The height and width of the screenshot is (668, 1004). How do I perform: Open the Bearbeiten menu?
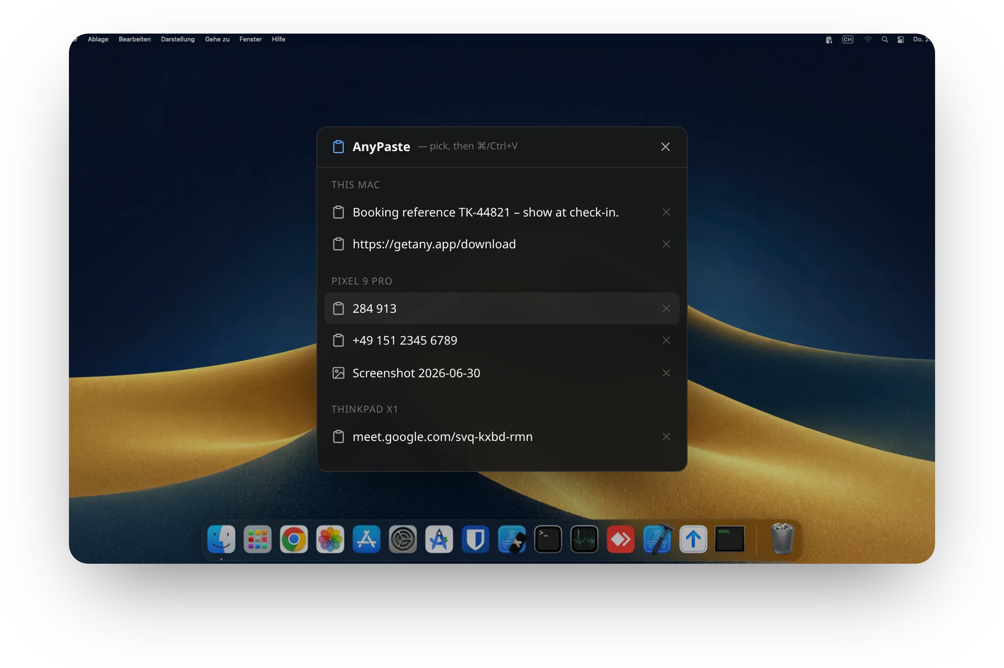pos(135,39)
